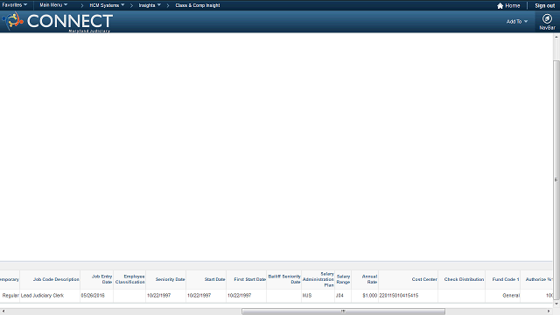Open the HCM Systems breadcrumb dropdown
560x315 pixels.
click(107, 5)
